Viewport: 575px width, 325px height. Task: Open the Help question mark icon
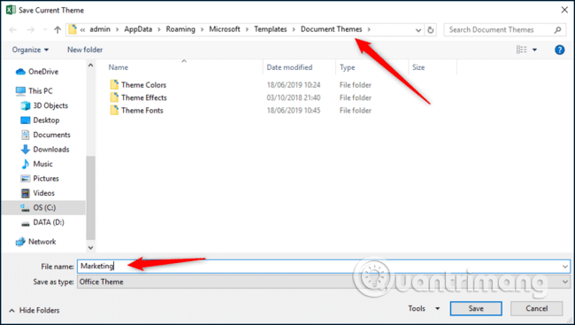(560, 50)
